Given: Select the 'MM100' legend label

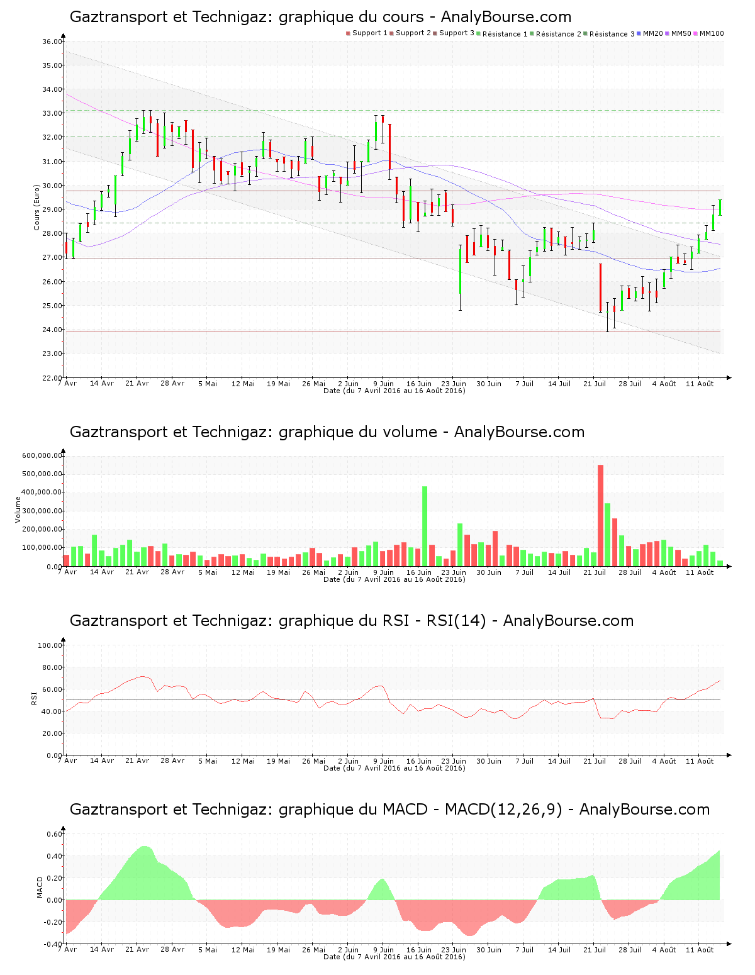Looking at the screenshot, I should coord(712,33).
